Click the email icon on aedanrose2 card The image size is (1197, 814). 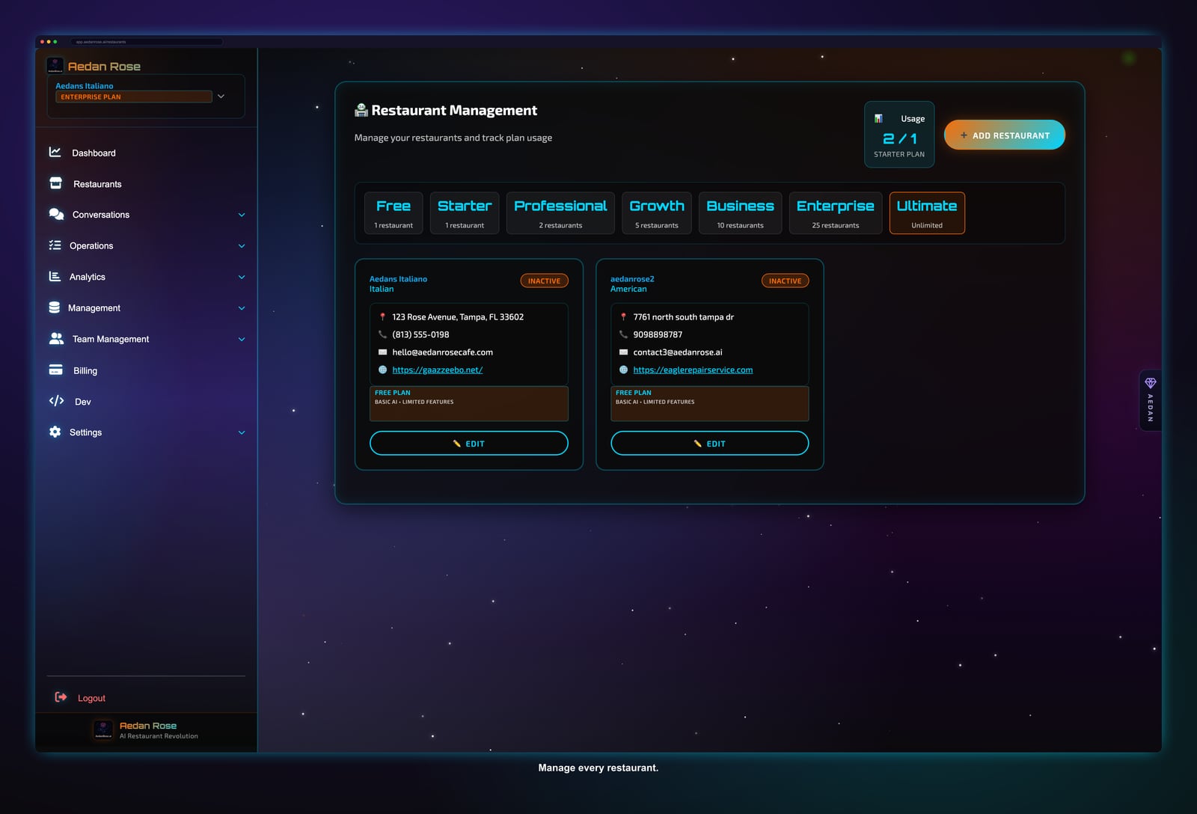click(623, 352)
